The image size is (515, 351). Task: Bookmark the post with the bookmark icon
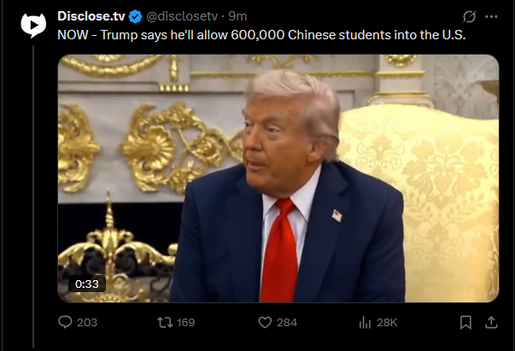[465, 323]
